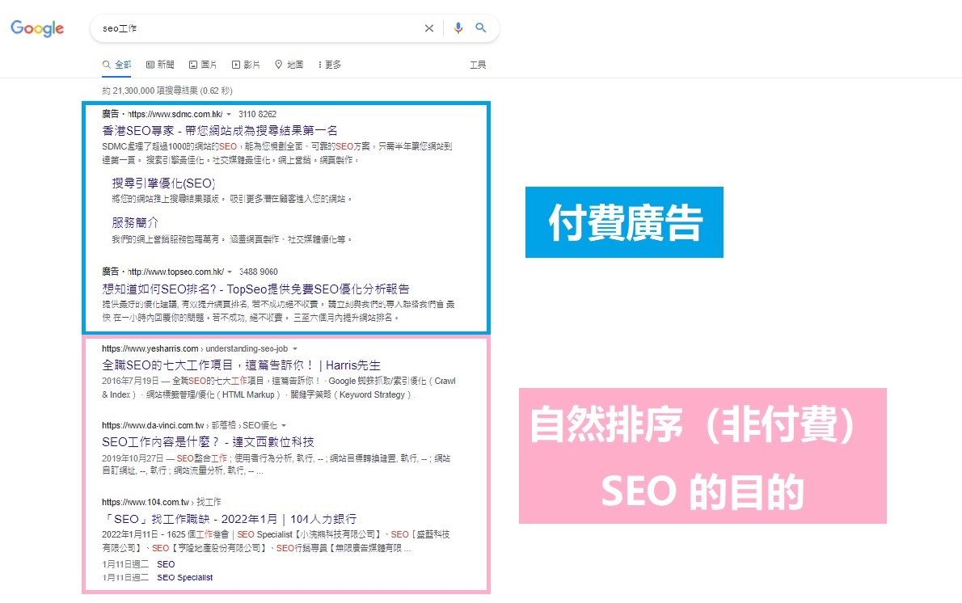The width and height of the screenshot is (962, 603).
Task: Click the blue magnifier search icon
Action: coord(481,28)
